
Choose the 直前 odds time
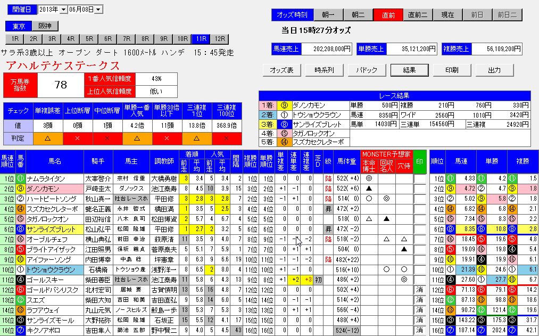pos(388,15)
